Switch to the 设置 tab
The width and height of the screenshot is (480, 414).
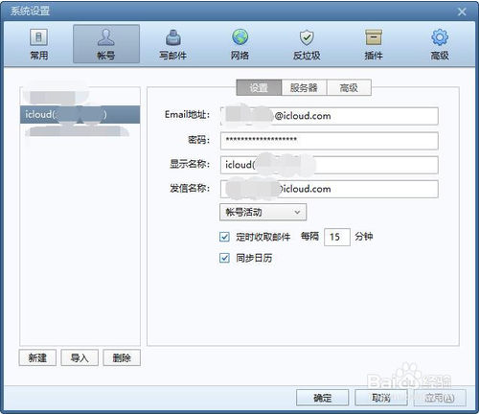[259, 87]
